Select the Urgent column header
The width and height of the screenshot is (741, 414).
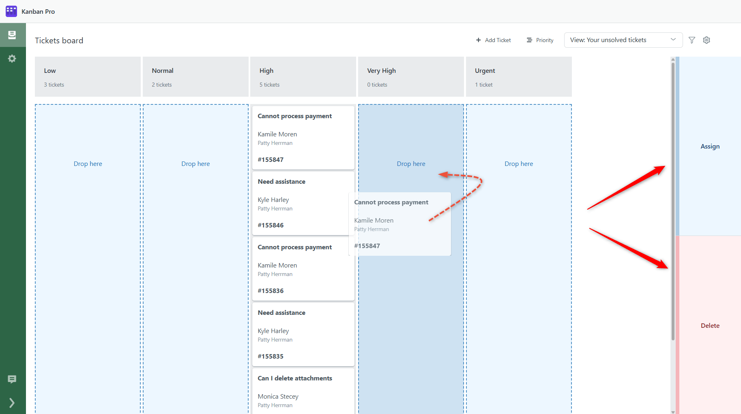coord(518,76)
